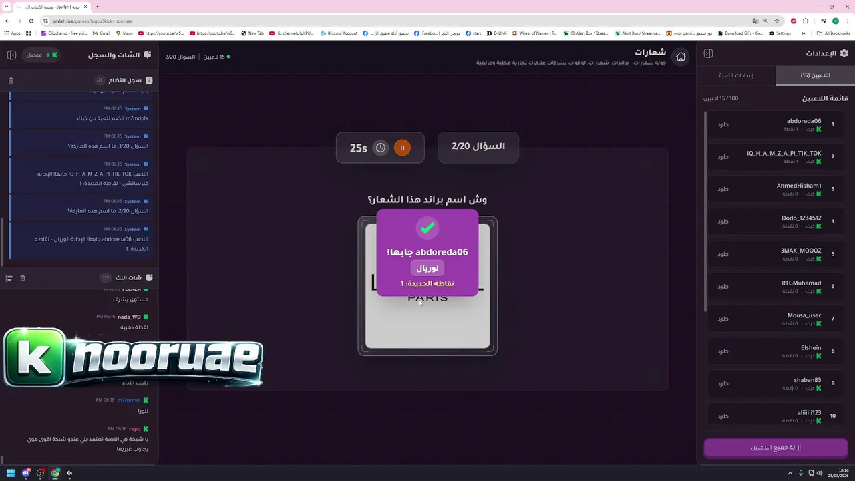Image resolution: width=855 pixels, height=481 pixels.
Task: Open the Apps shortcut in bookmarks bar
Action: coord(11,33)
